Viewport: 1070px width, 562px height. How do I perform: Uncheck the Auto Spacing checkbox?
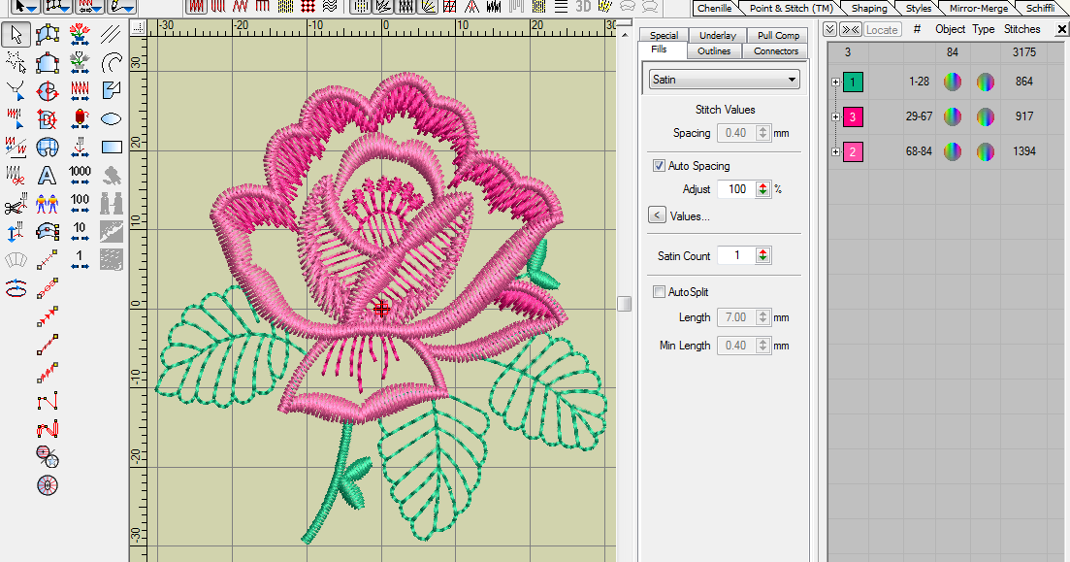point(659,165)
